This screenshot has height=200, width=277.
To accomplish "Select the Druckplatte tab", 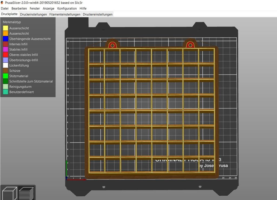I will point(9,14).
